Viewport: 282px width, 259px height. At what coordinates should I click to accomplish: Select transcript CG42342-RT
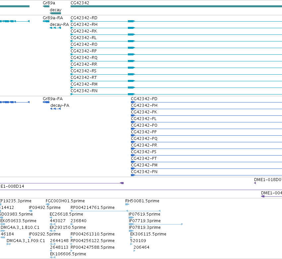click(x=84, y=78)
